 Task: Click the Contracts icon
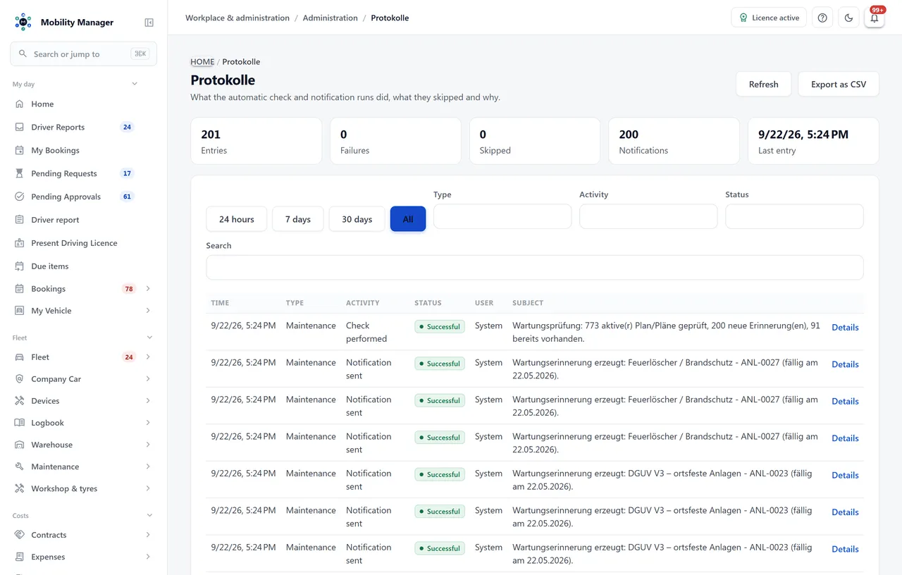tap(19, 535)
